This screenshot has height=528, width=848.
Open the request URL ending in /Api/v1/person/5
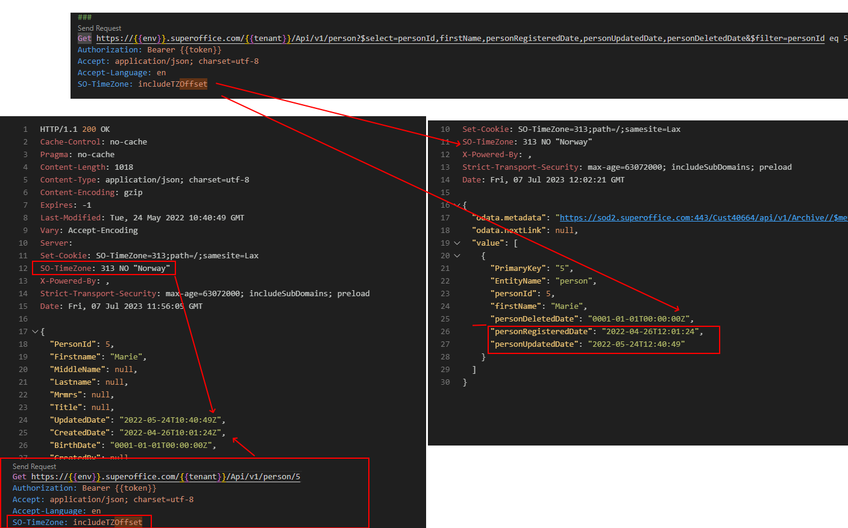point(166,477)
